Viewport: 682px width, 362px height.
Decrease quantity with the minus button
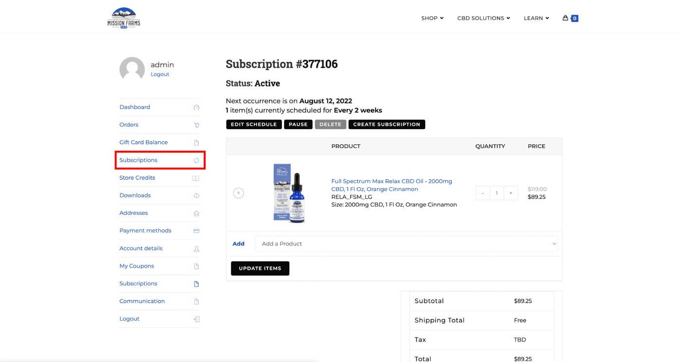(x=483, y=193)
